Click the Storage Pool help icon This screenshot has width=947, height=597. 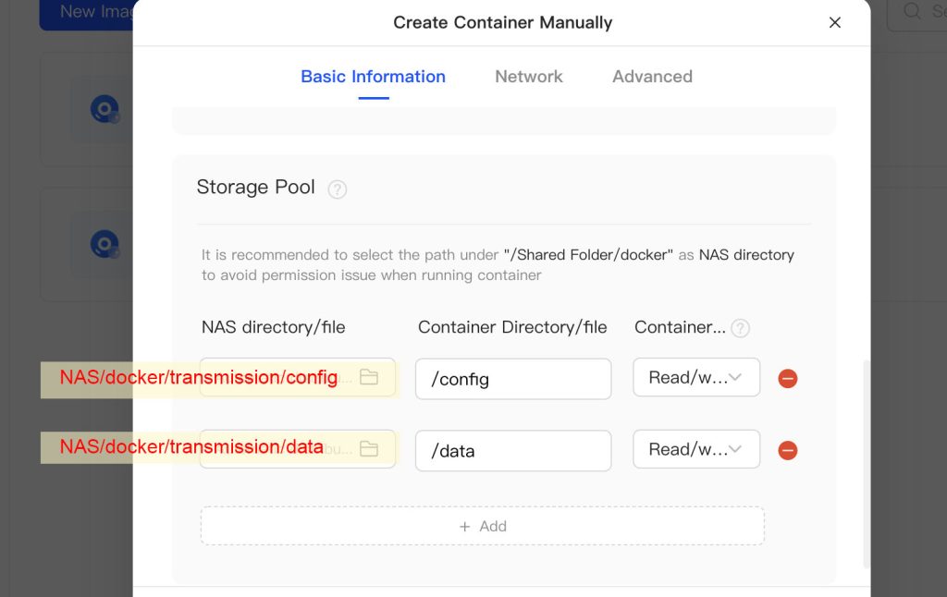[x=338, y=189]
